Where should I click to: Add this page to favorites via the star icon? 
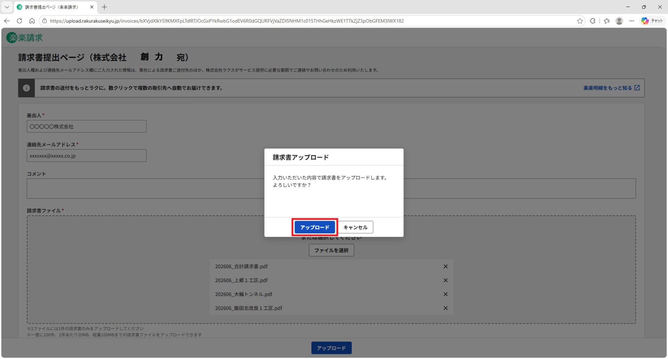point(580,21)
